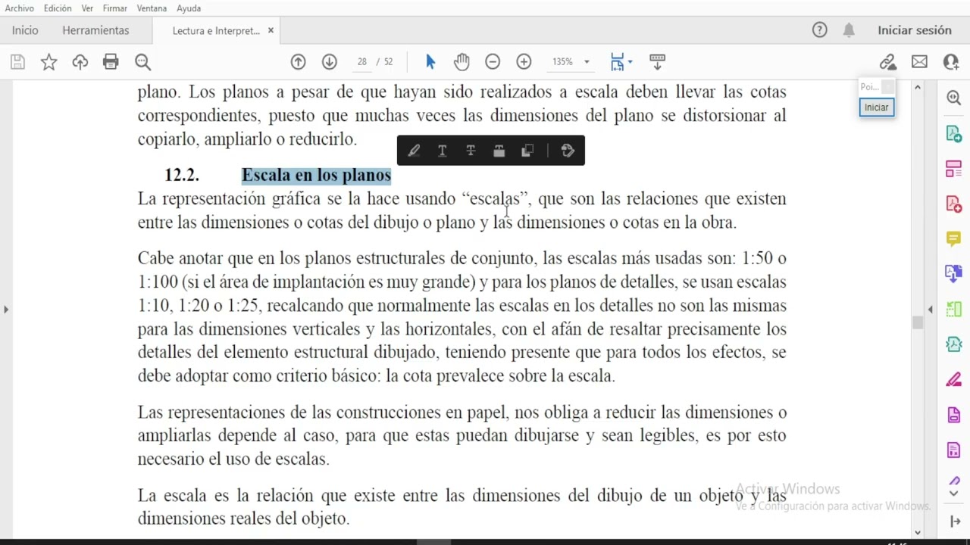Choose the selection arrow tool
Viewport: 970px width, 545px height.
[430, 62]
